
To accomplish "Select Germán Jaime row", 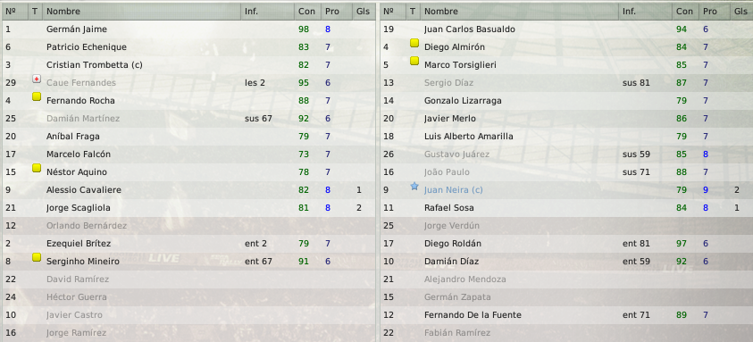I will point(188,29).
